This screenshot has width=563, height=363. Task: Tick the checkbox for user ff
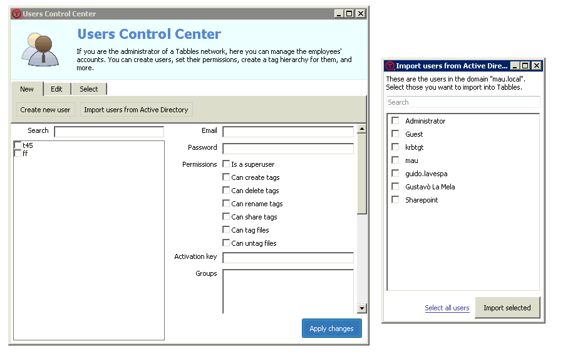18,153
